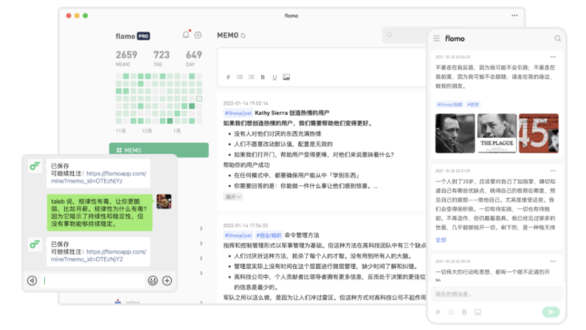Image resolution: width=586 pixels, height=330 pixels.
Task: Expand the third sidebar chevron below MEMO
Action: point(201,258)
